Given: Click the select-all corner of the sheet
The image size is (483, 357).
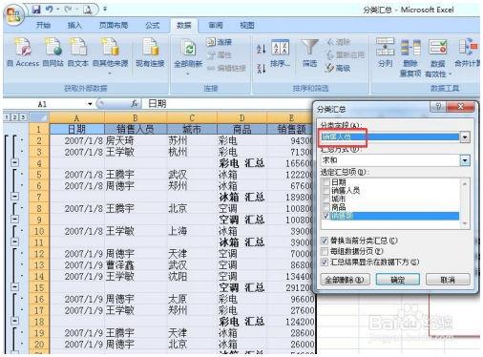Looking at the screenshot, I should (x=39, y=117).
